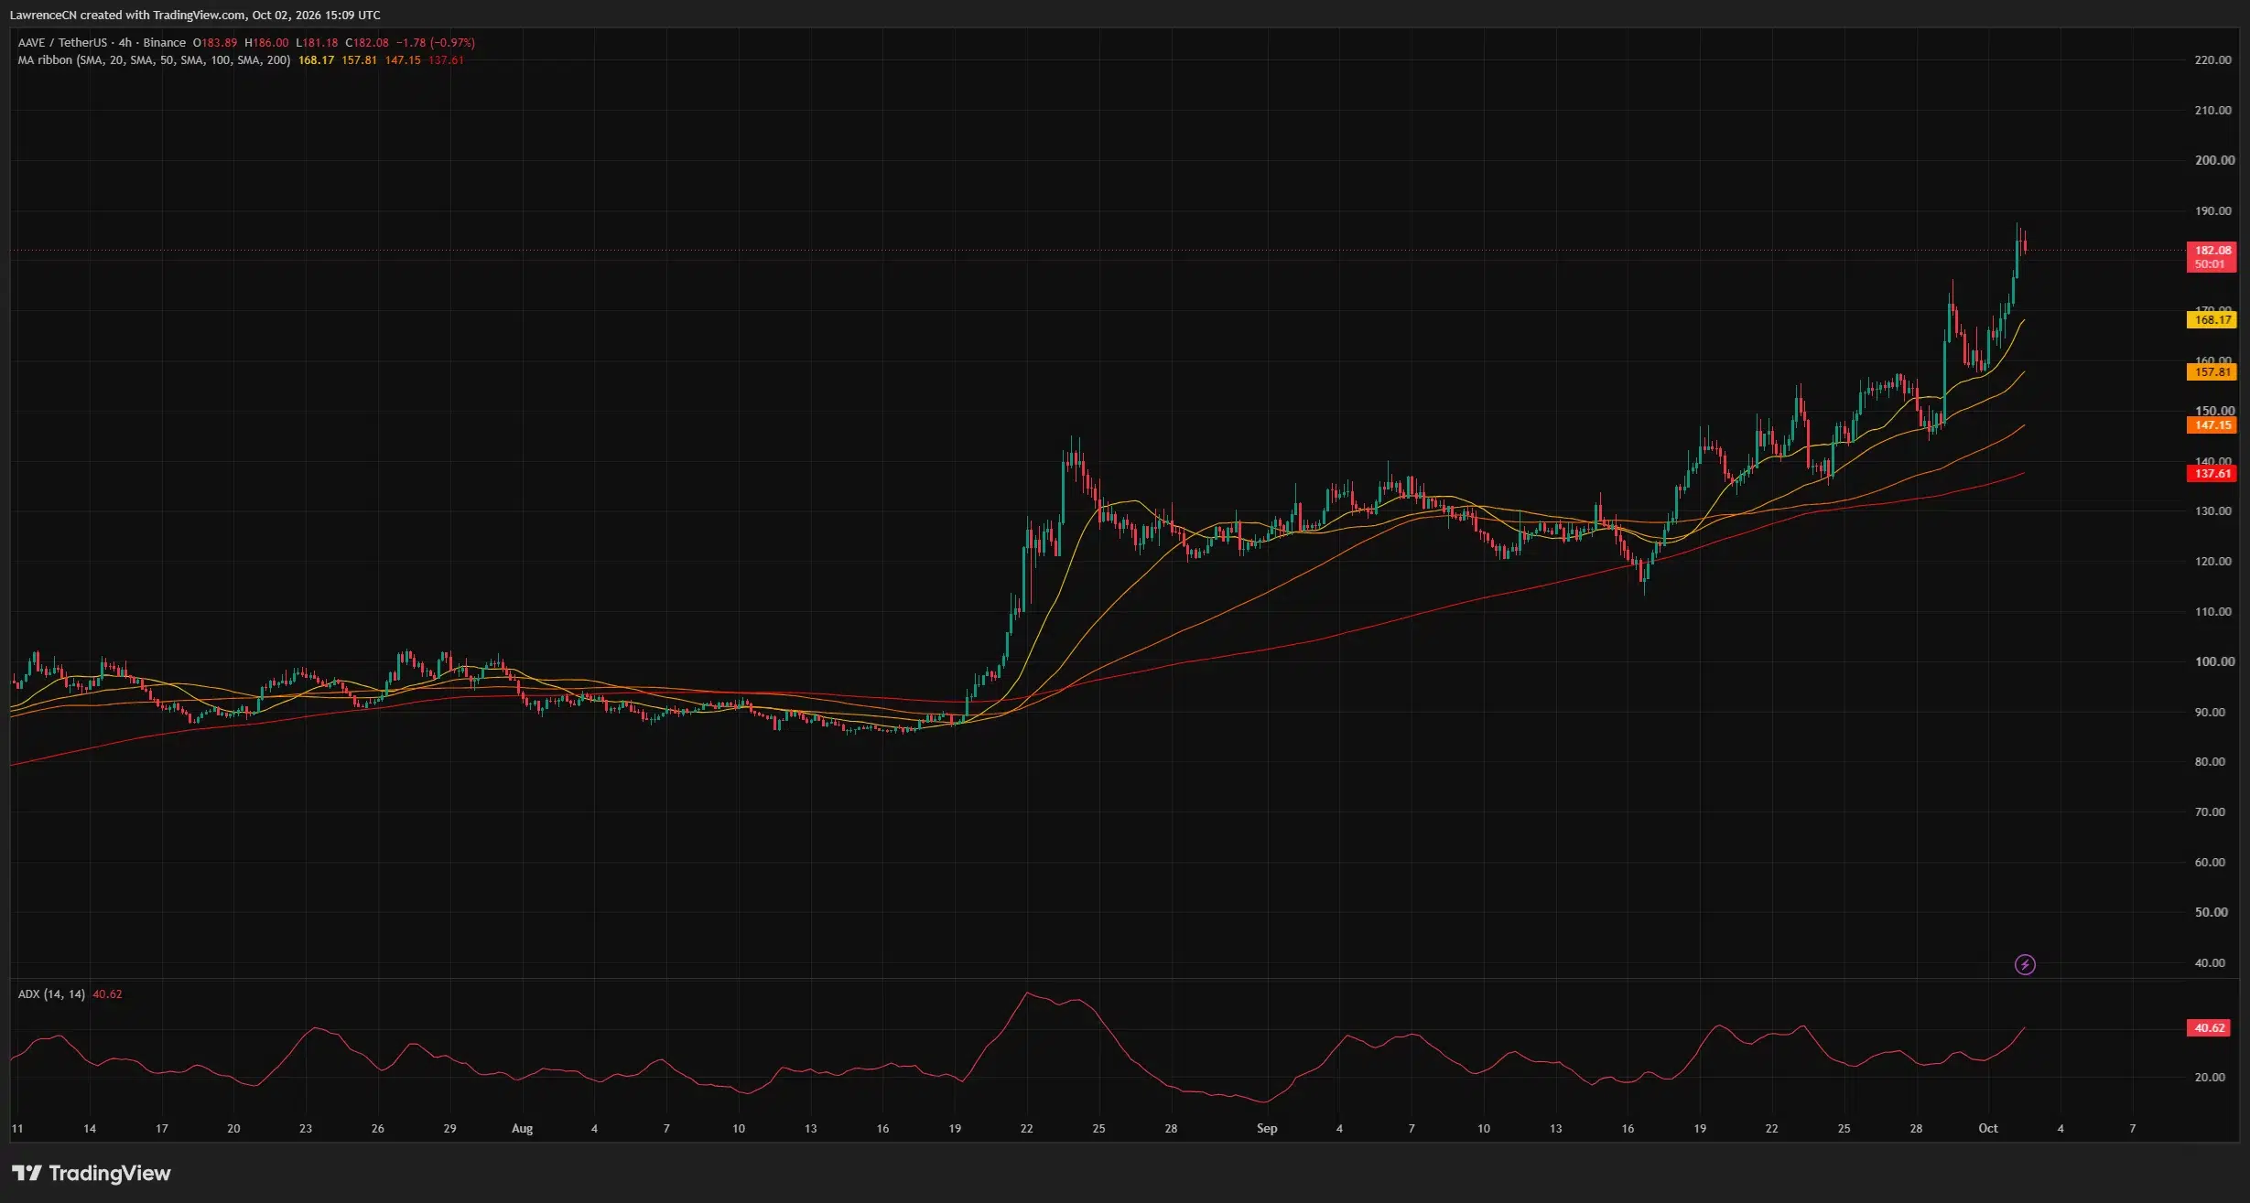Click the 100.00 price axis label
Viewport: 2250px width, 1203px height.
tap(2214, 661)
